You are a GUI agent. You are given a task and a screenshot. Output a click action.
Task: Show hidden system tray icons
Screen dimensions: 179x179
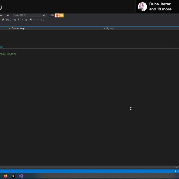click(x=178, y=176)
